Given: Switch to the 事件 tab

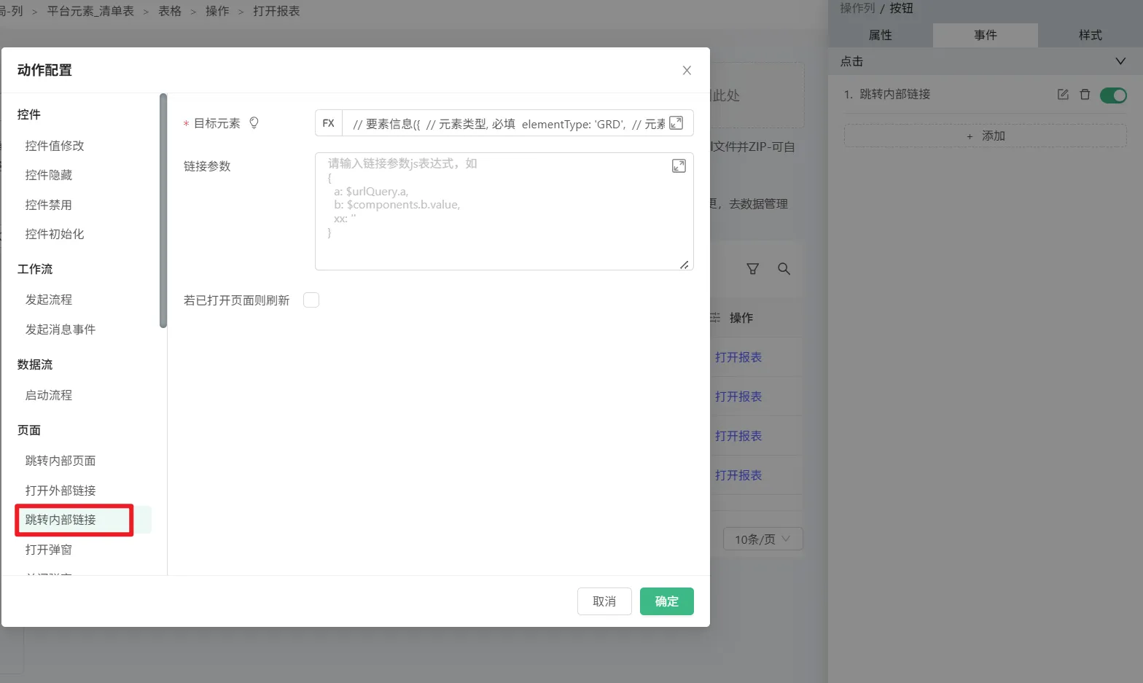Looking at the screenshot, I should click(x=986, y=35).
